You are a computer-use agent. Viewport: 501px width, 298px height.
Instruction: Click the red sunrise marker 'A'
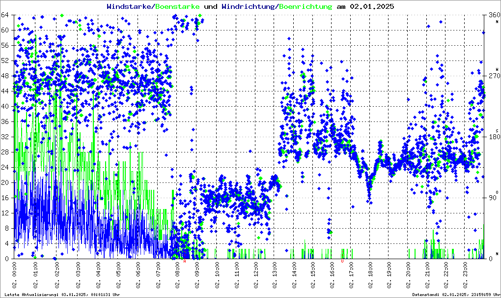[x=185, y=261]
